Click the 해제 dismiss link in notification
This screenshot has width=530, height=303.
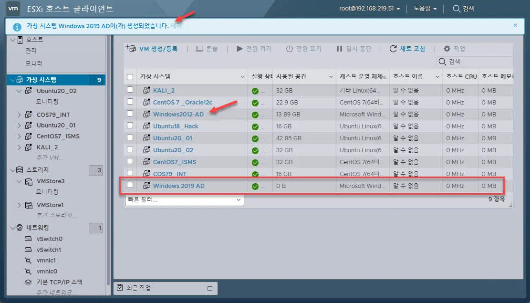(x=176, y=25)
